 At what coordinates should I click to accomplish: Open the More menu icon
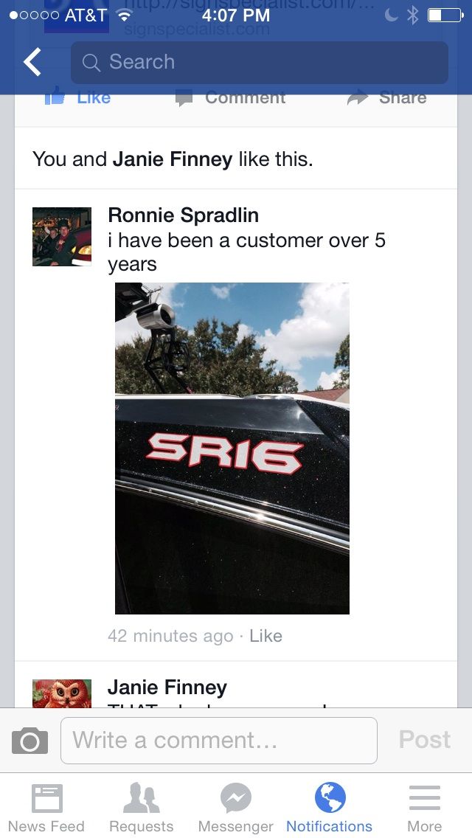pyautogui.click(x=425, y=798)
